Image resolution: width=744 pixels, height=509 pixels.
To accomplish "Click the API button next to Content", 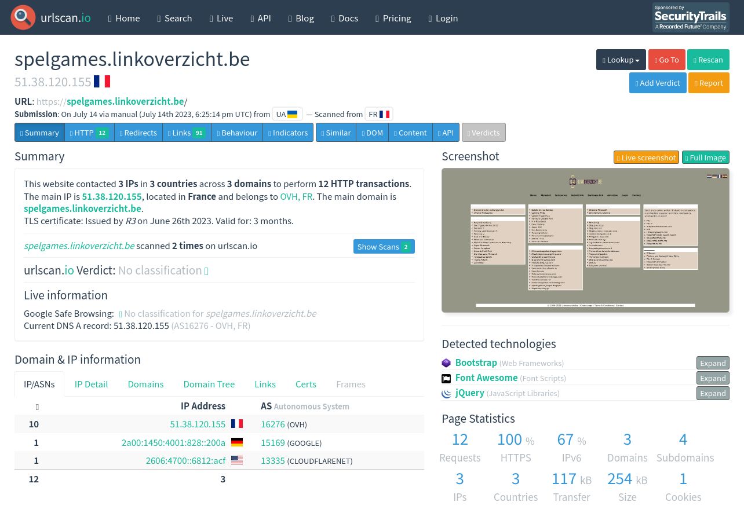I will [x=446, y=132].
